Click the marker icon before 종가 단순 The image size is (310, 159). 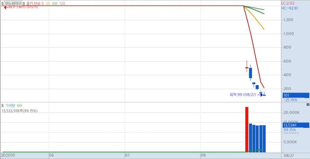24,4
